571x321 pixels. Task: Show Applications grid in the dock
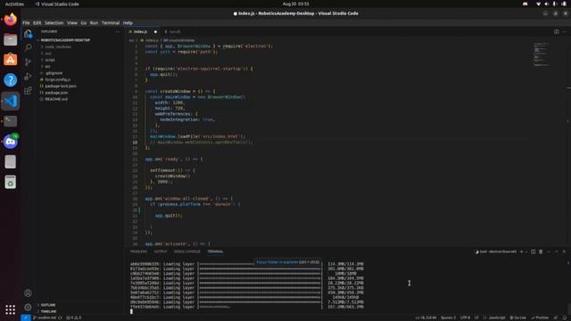[x=10, y=309]
